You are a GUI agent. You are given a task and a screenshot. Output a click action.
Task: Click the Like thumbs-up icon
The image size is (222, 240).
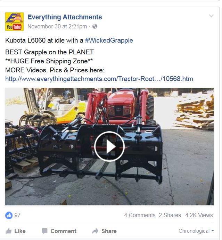click(9, 231)
